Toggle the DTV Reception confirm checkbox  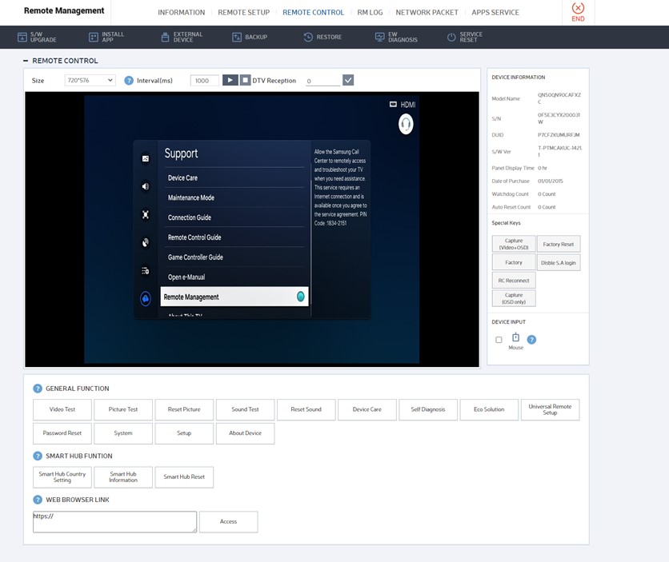coord(347,80)
